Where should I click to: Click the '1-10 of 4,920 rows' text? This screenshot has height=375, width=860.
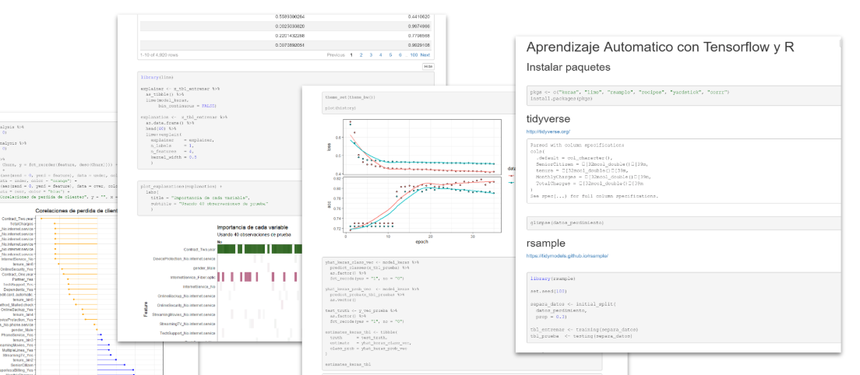[x=160, y=54]
